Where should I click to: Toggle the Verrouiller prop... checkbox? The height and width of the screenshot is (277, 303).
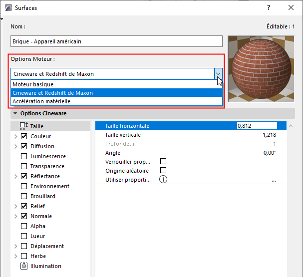click(x=163, y=161)
